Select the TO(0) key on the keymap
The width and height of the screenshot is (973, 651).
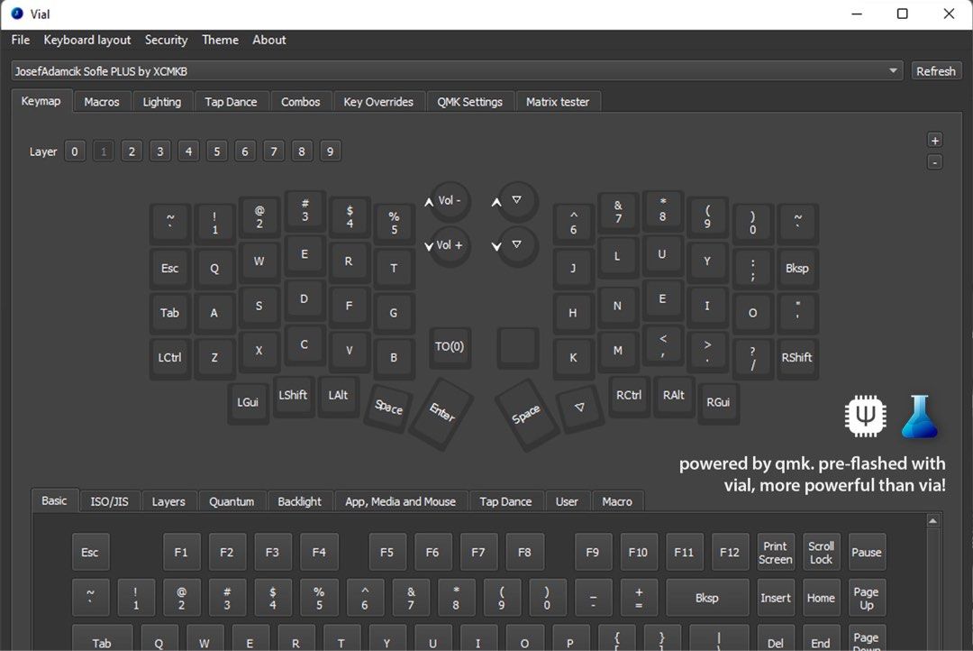[450, 347]
